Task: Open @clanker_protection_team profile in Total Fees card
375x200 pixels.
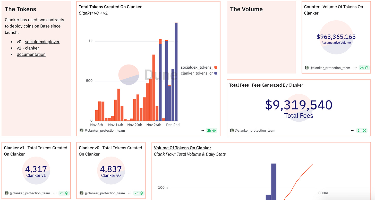Action: 255,131
